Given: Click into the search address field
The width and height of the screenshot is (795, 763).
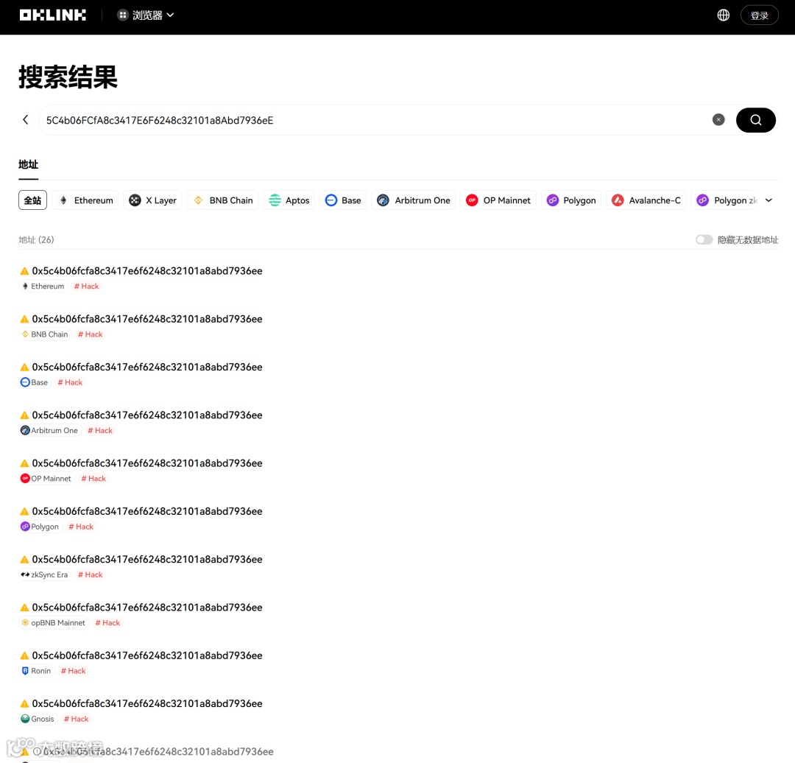Looking at the screenshot, I should [x=375, y=120].
